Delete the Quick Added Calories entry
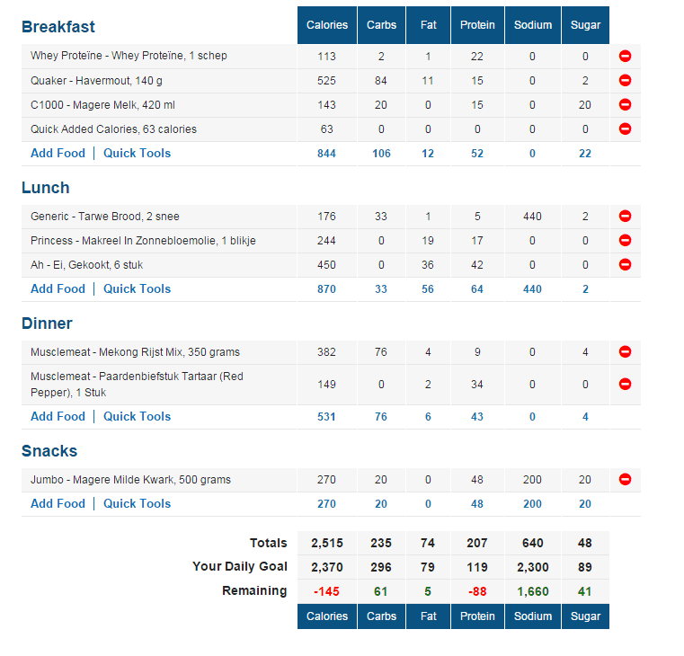This screenshot has height=656, width=684. point(626,129)
